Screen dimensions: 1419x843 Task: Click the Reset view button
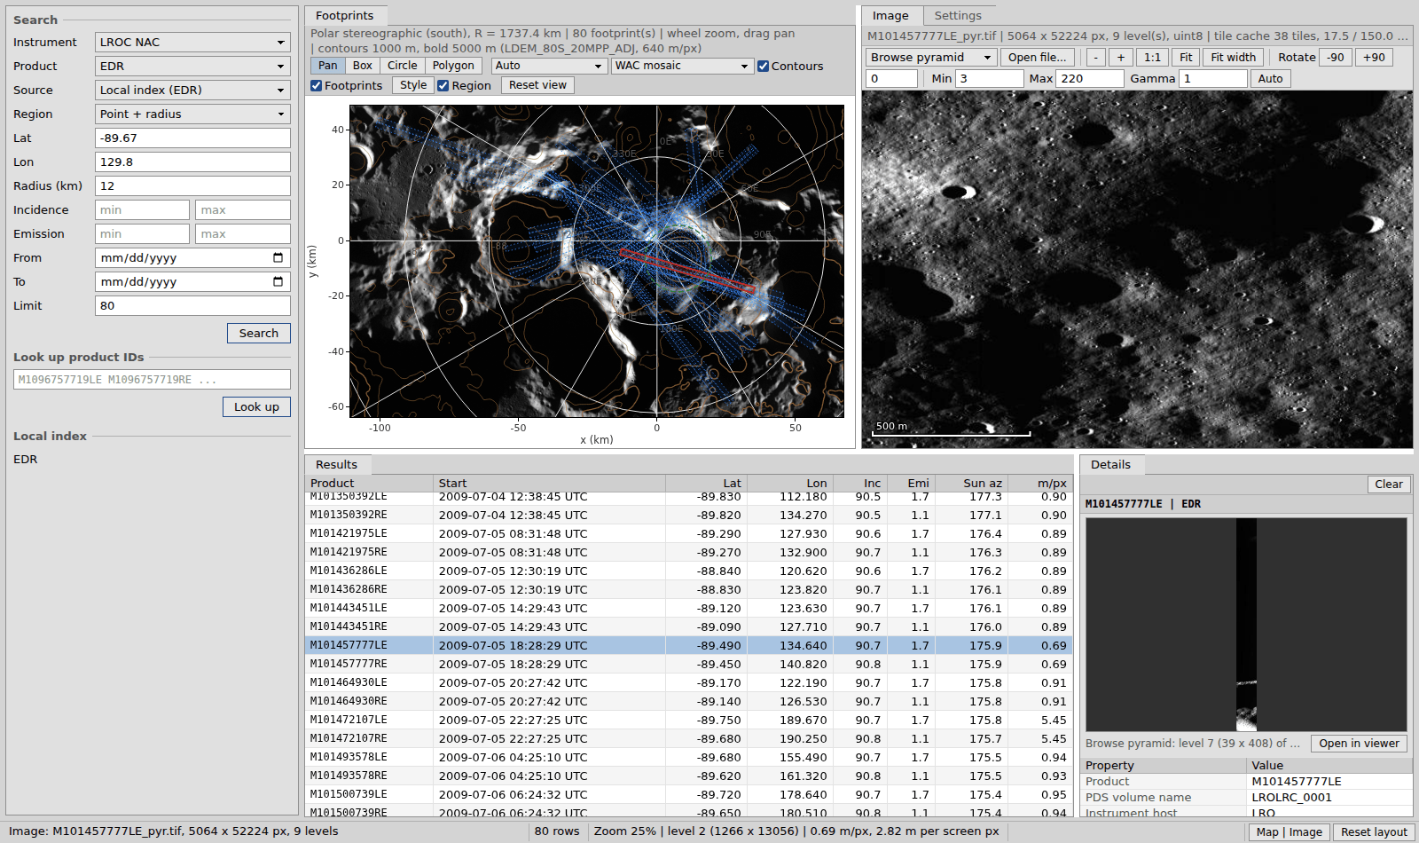pyautogui.click(x=537, y=85)
